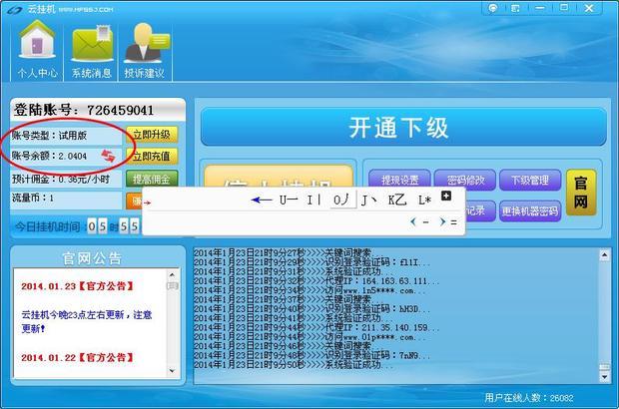Click the 立即充值 button
619x409 pixels.
coord(153,157)
